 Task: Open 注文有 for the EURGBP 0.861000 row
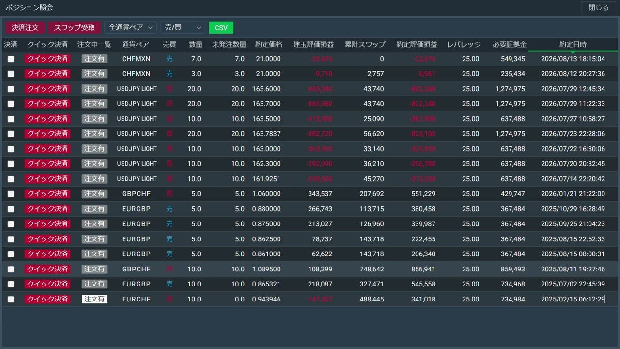point(94,254)
